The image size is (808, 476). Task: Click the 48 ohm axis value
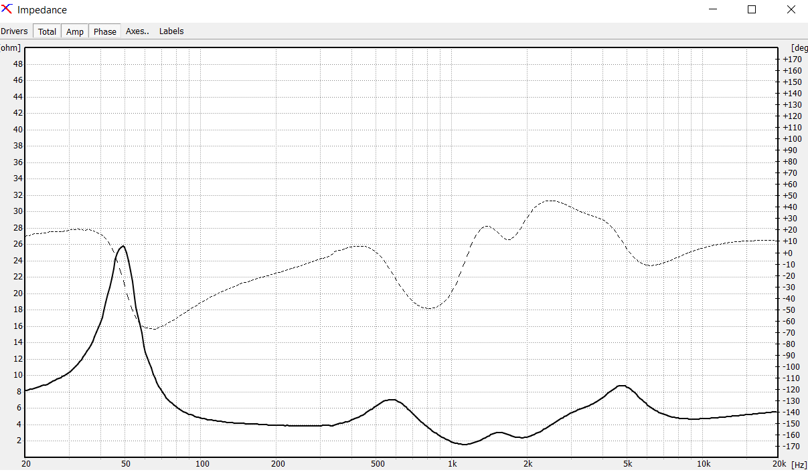(x=18, y=64)
